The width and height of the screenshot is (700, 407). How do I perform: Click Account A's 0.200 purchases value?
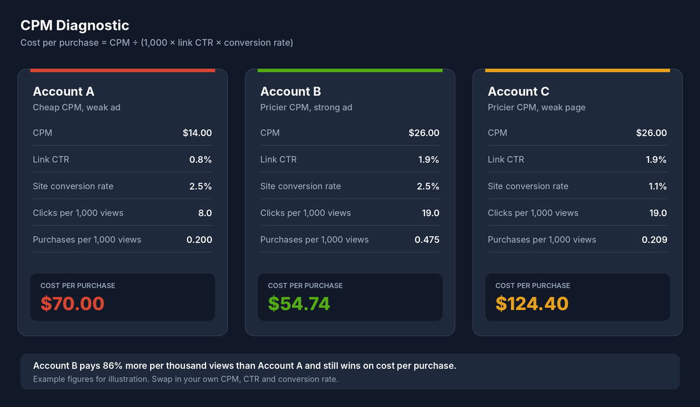tap(199, 240)
